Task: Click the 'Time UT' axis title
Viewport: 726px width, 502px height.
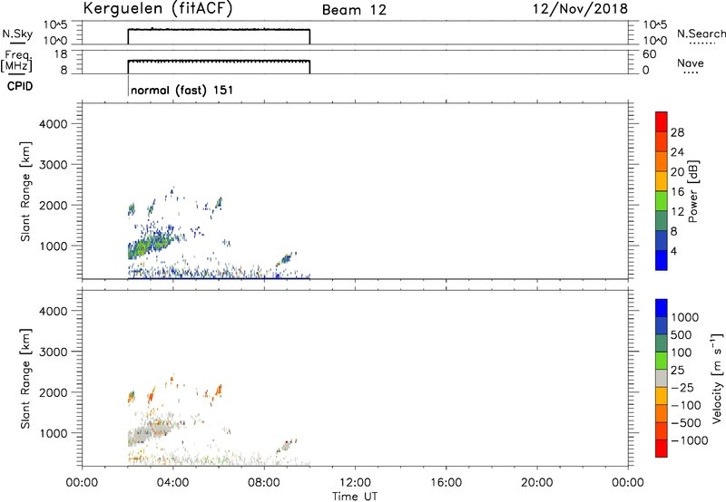Action: (355, 496)
